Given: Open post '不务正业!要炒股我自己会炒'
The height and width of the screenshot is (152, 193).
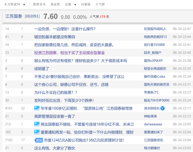Looking at the screenshot, I should point(79,77).
